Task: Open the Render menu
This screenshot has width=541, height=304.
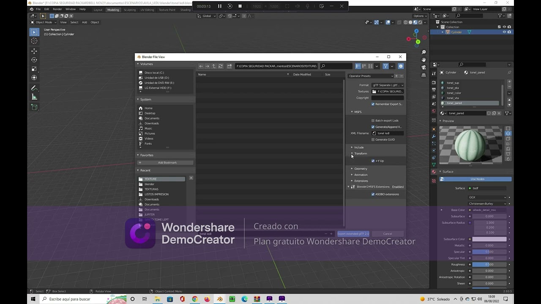Action: pyautogui.click(x=57, y=9)
